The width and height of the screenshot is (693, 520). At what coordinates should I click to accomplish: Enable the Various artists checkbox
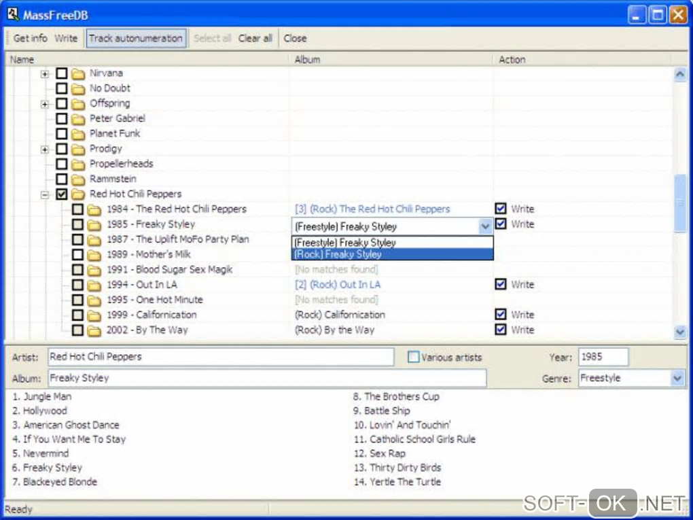click(x=413, y=357)
